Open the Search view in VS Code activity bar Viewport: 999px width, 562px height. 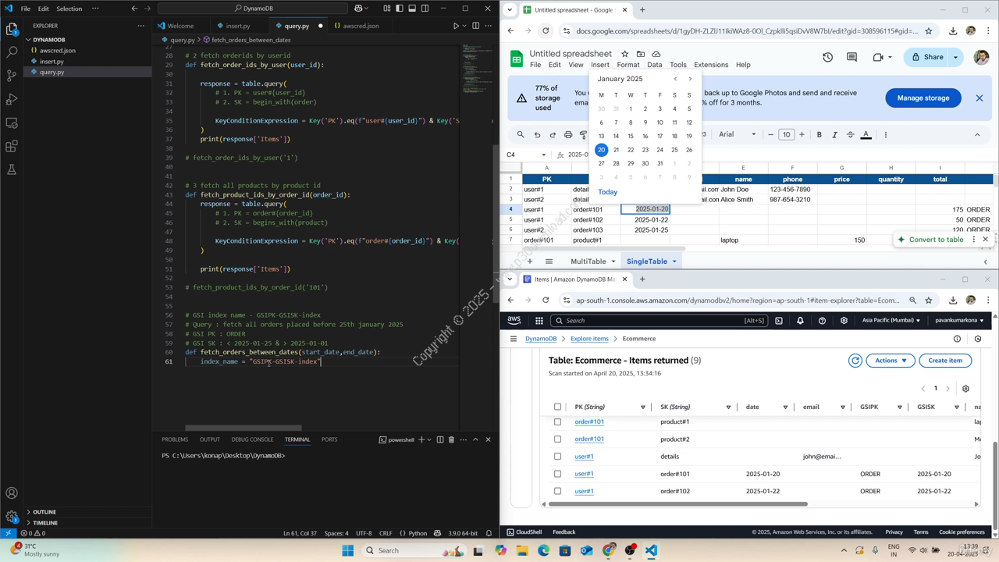[x=12, y=52]
